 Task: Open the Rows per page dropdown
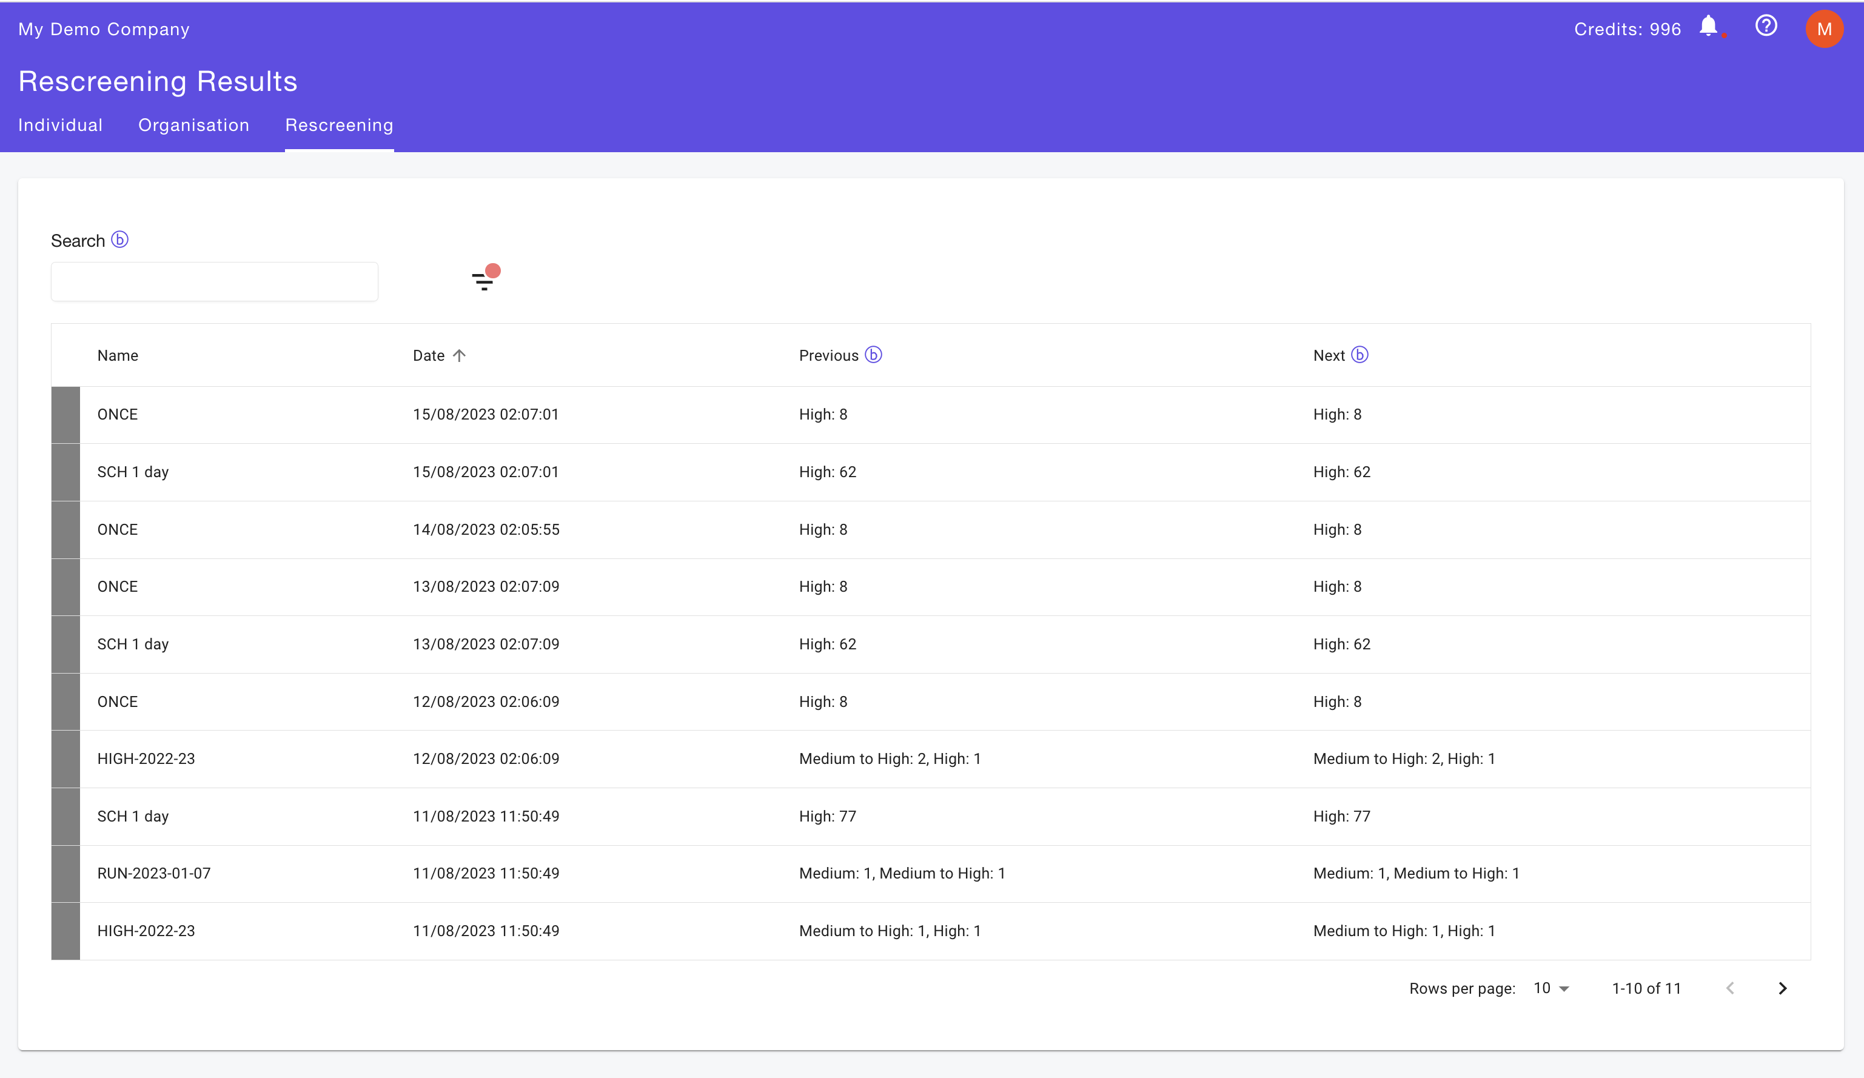click(1550, 988)
